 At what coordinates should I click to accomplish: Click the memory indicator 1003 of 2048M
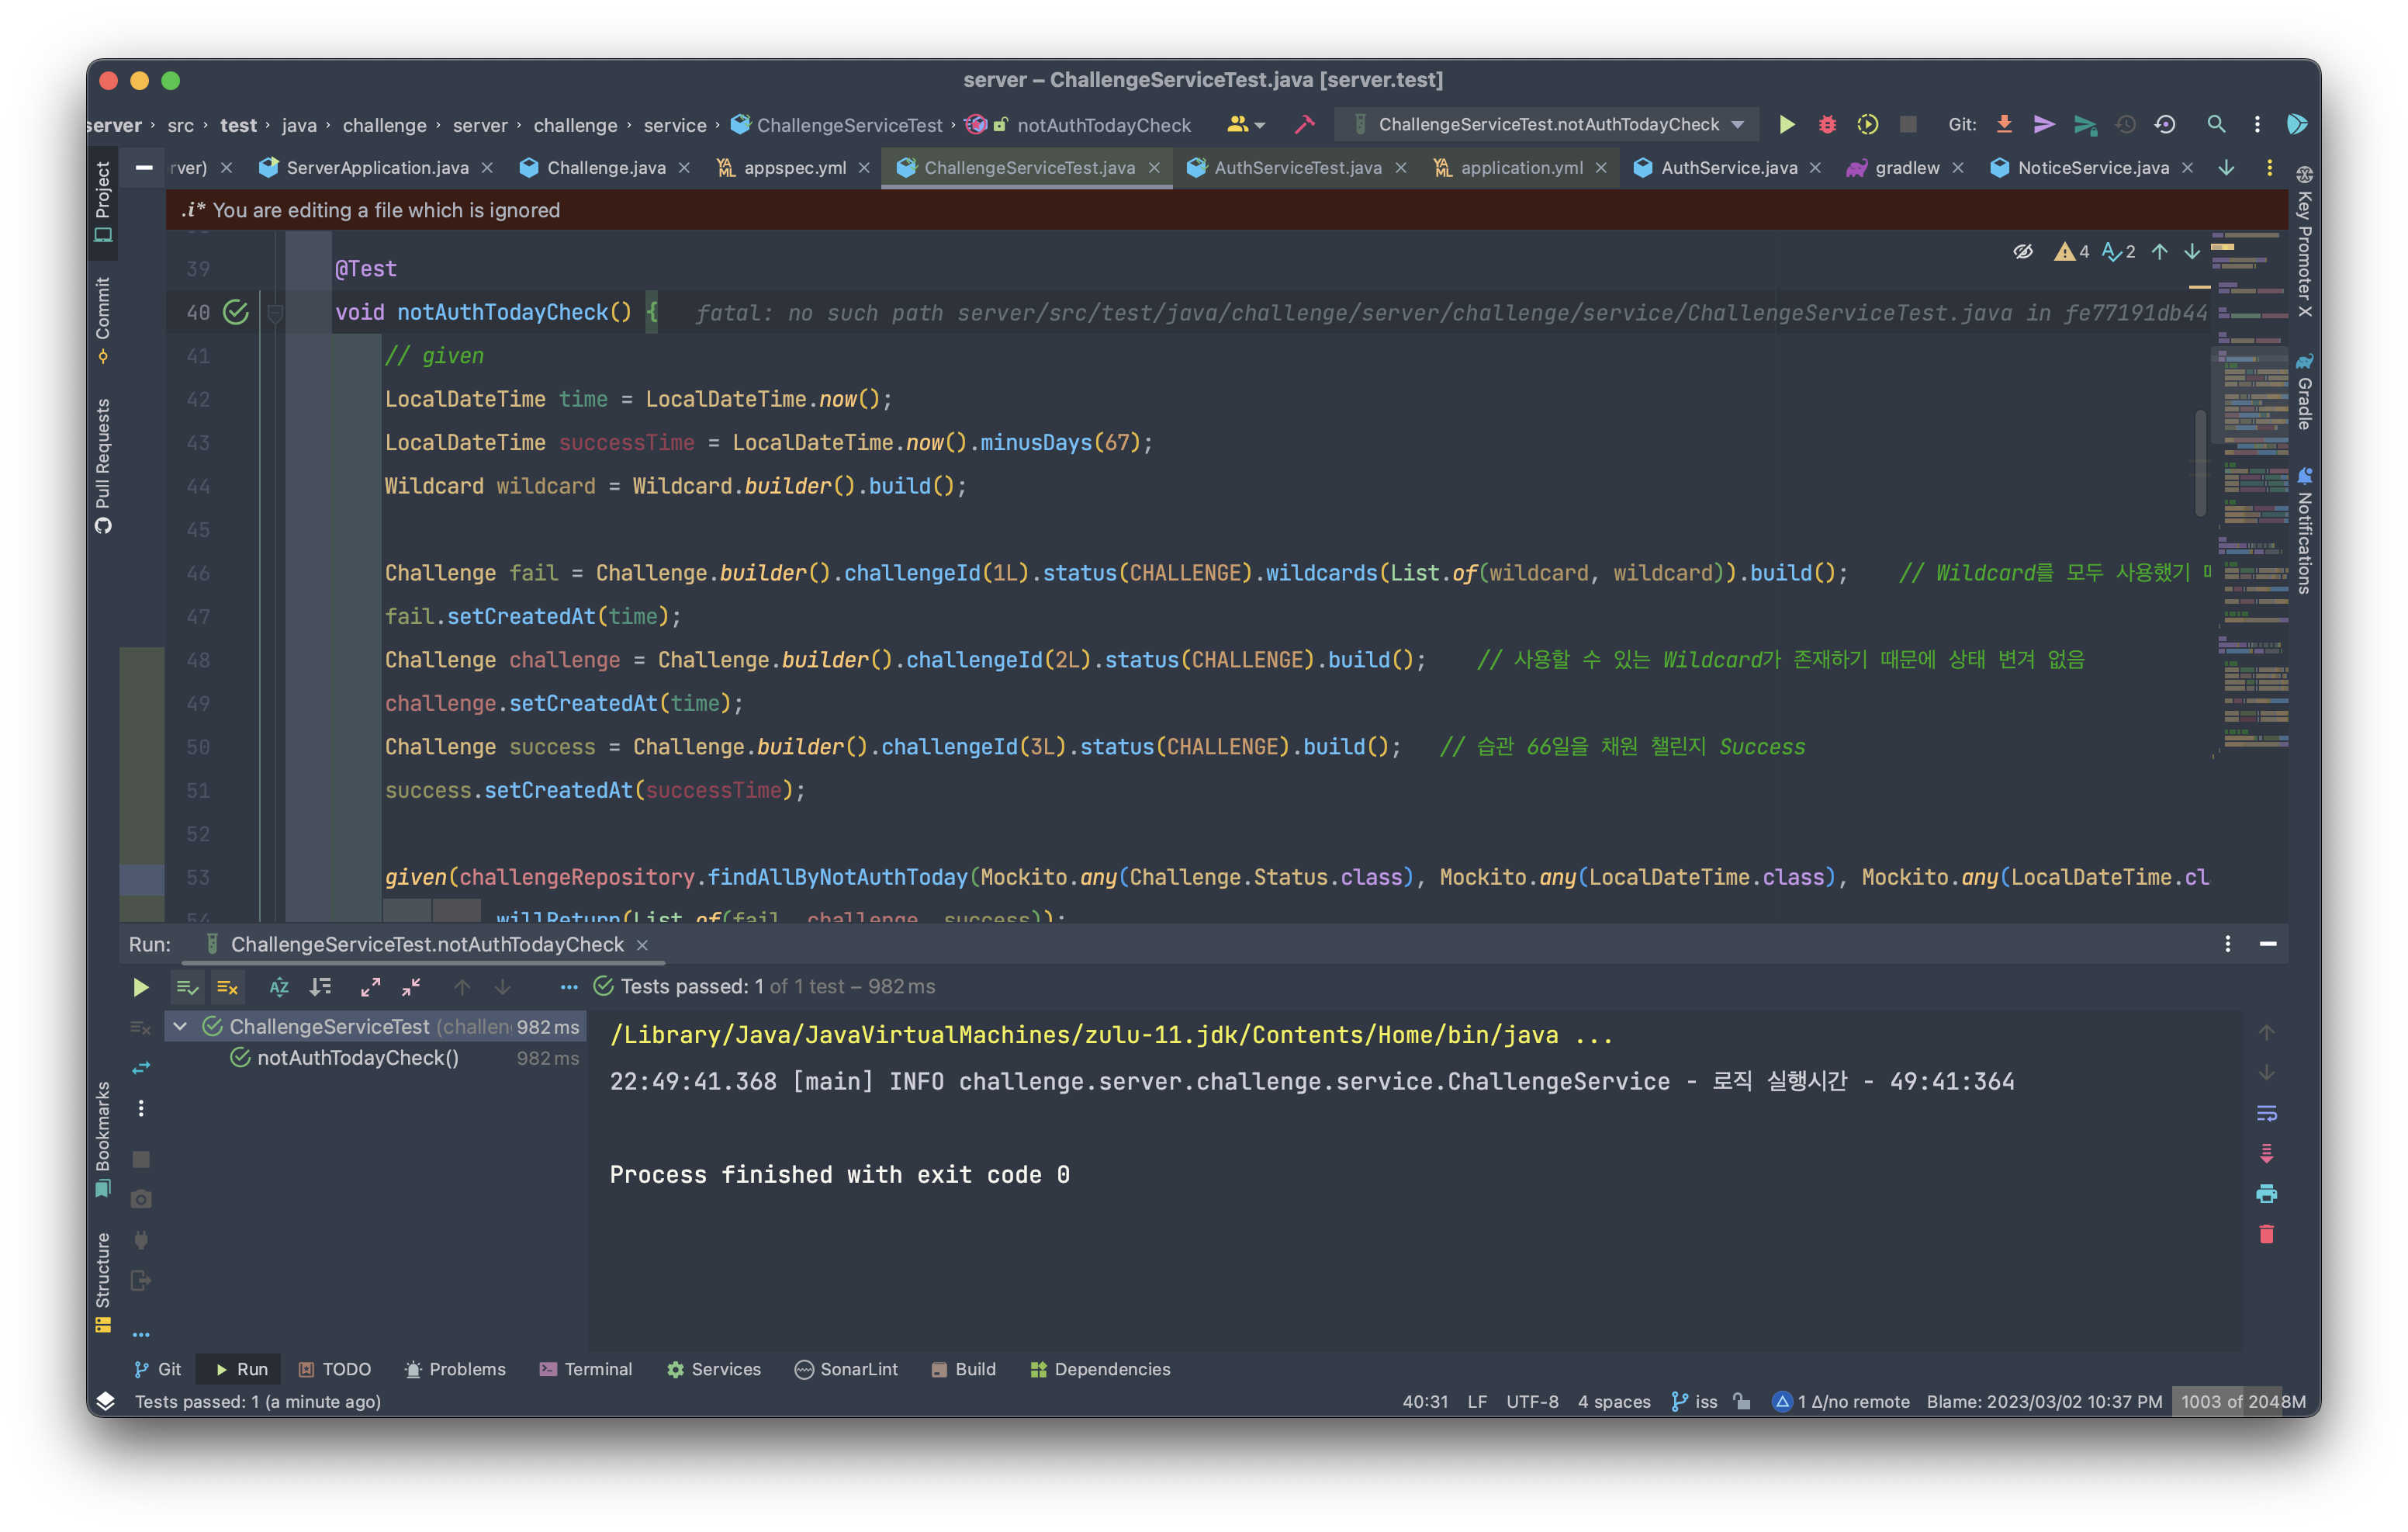point(2243,1401)
